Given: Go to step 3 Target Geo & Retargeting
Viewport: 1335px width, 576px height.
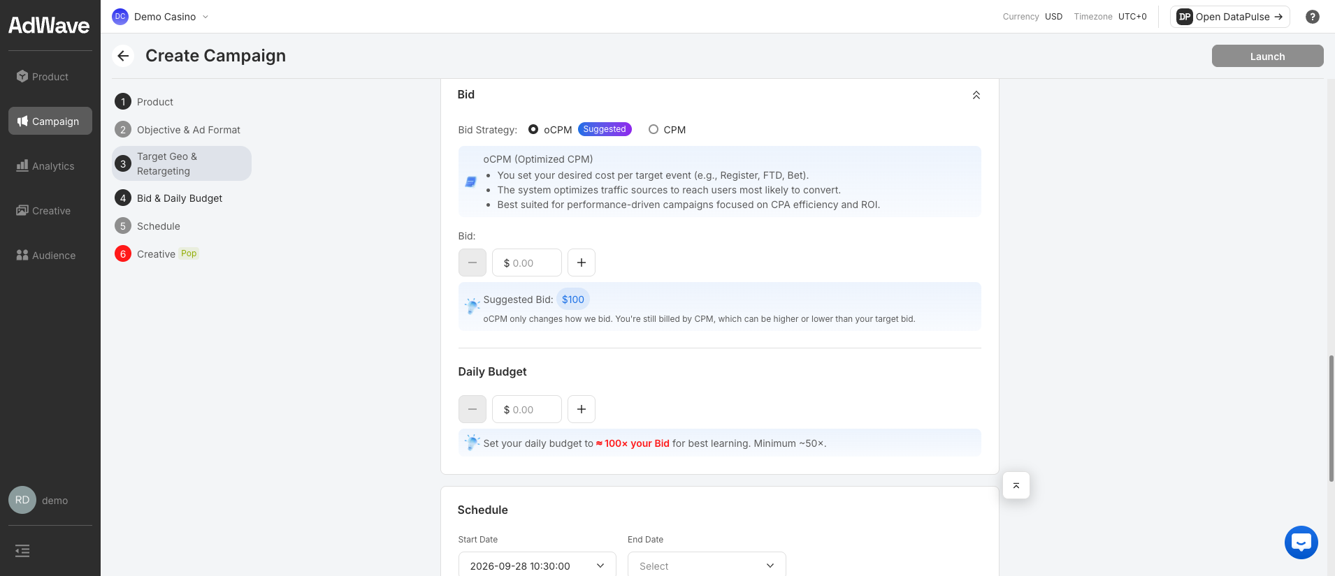Looking at the screenshot, I should pos(182,163).
